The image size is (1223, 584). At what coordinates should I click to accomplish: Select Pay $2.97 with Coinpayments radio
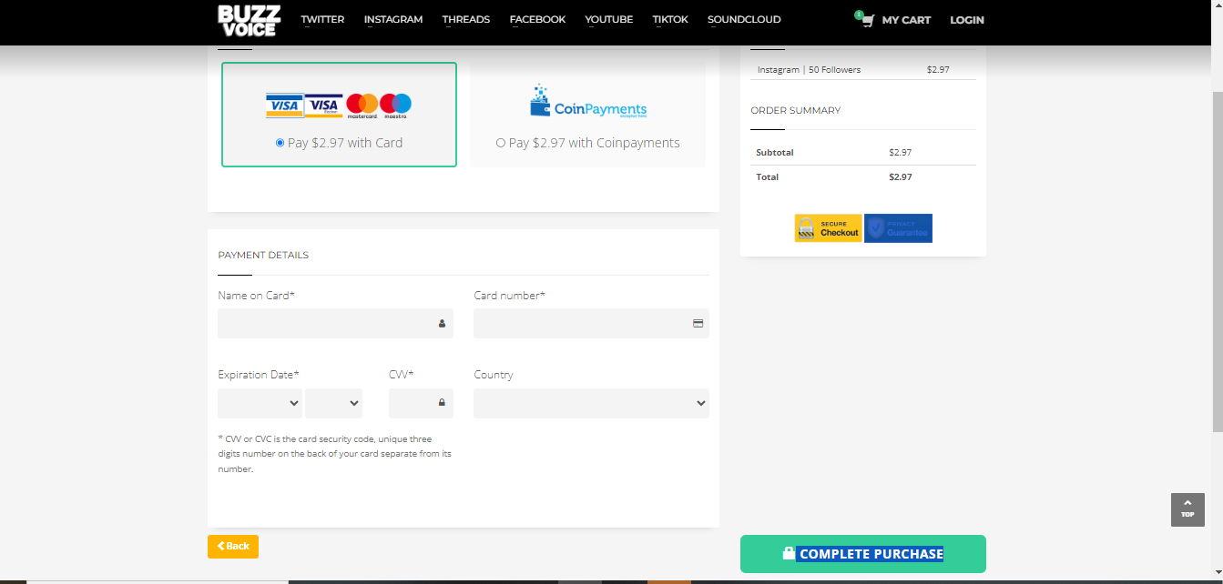pyautogui.click(x=500, y=143)
